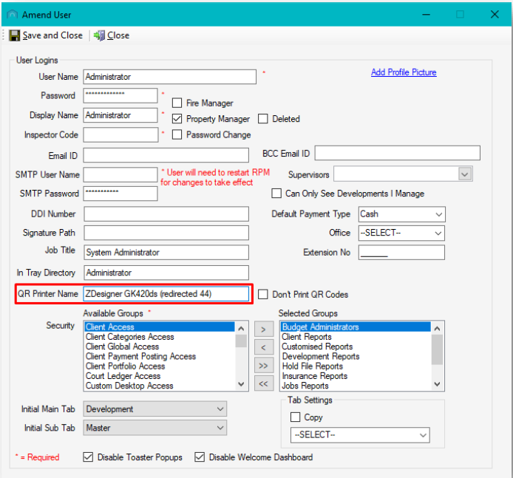The width and height of the screenshot is (513, 478).
Task: Select Client Global Access group
Action: pos(160,346)
